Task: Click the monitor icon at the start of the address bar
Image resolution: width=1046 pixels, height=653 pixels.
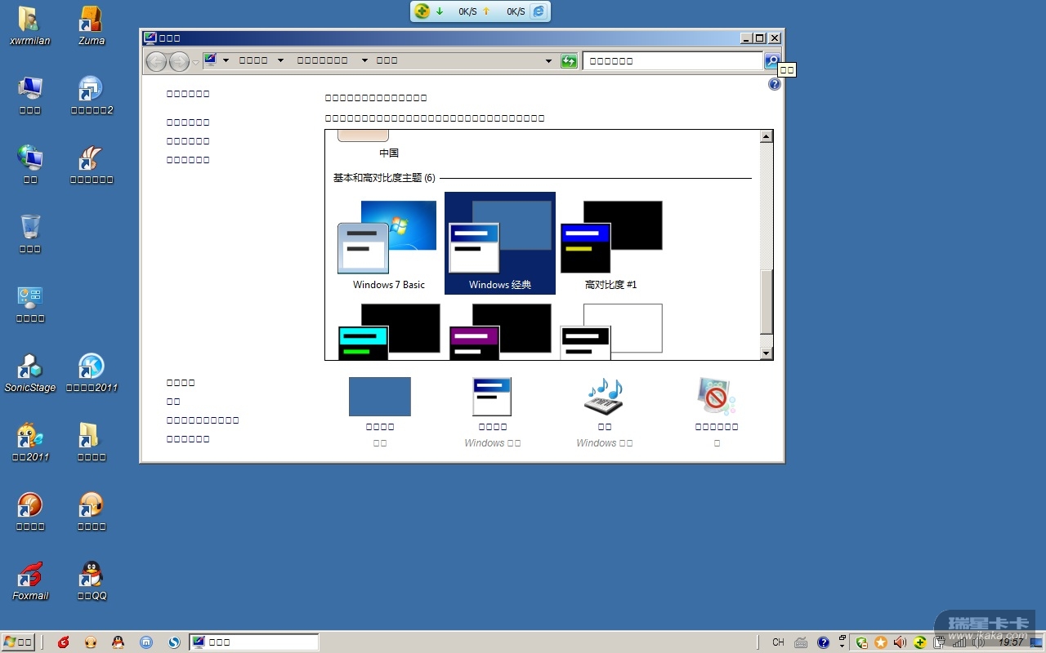Action: click(x=210, y=60)
